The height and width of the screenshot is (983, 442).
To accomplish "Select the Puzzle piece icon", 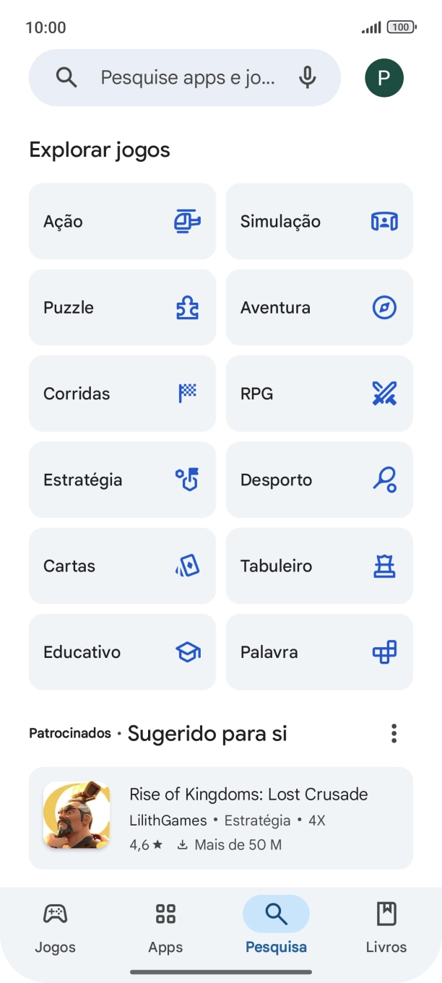I will tap(186, 307).
